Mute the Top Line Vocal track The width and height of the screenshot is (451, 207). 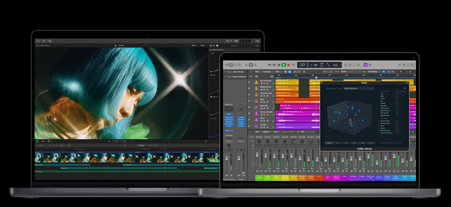[x=261, y=83]
